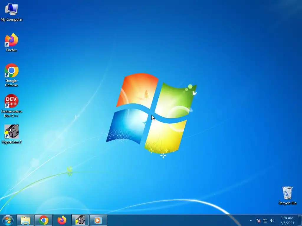Image resolution: width=302 pixels, height=226 pixels.
Task: Select the HyperCam 2 desktop shortcut
Action: [x=12, y=134]
